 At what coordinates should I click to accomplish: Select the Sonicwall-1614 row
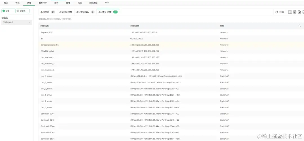[x=171, y=138]
